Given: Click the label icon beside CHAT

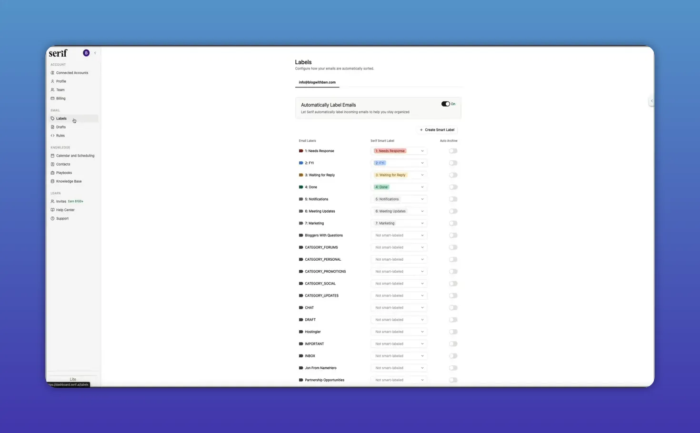Looking at the screenshot, I should click(x=301, y=307).
